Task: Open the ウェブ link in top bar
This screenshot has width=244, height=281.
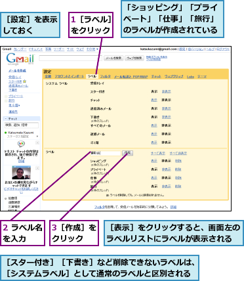Action: point(80,49)
